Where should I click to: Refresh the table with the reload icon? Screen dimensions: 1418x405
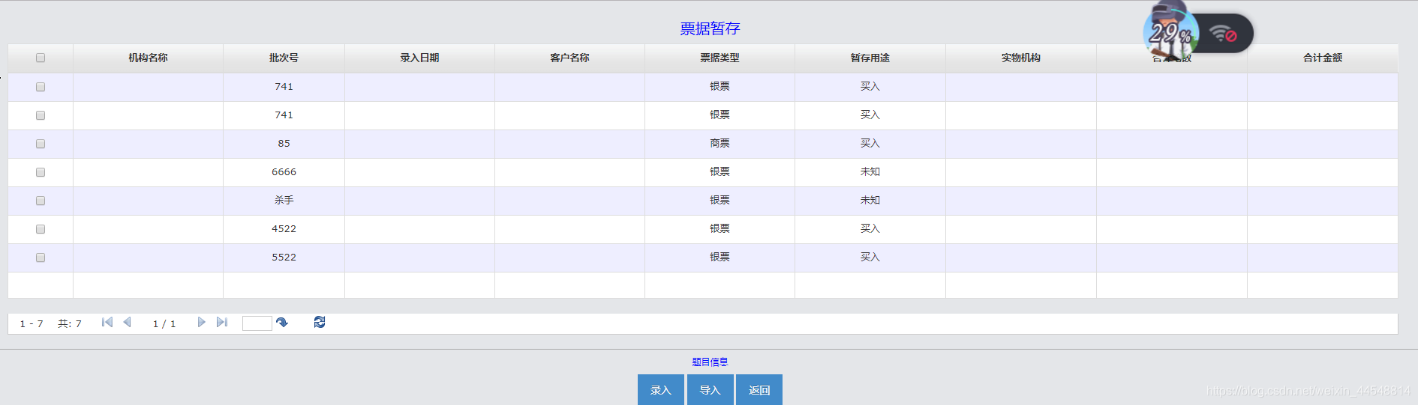(320, 322)
